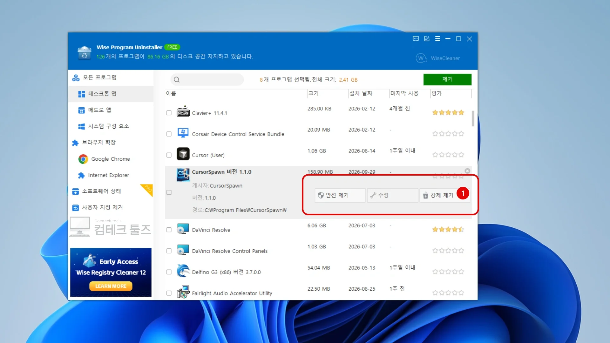The height and width of the screenshot is (343, 610).
Task: Select 데스크톱 앱 category
Action: [x=111, y=94]
